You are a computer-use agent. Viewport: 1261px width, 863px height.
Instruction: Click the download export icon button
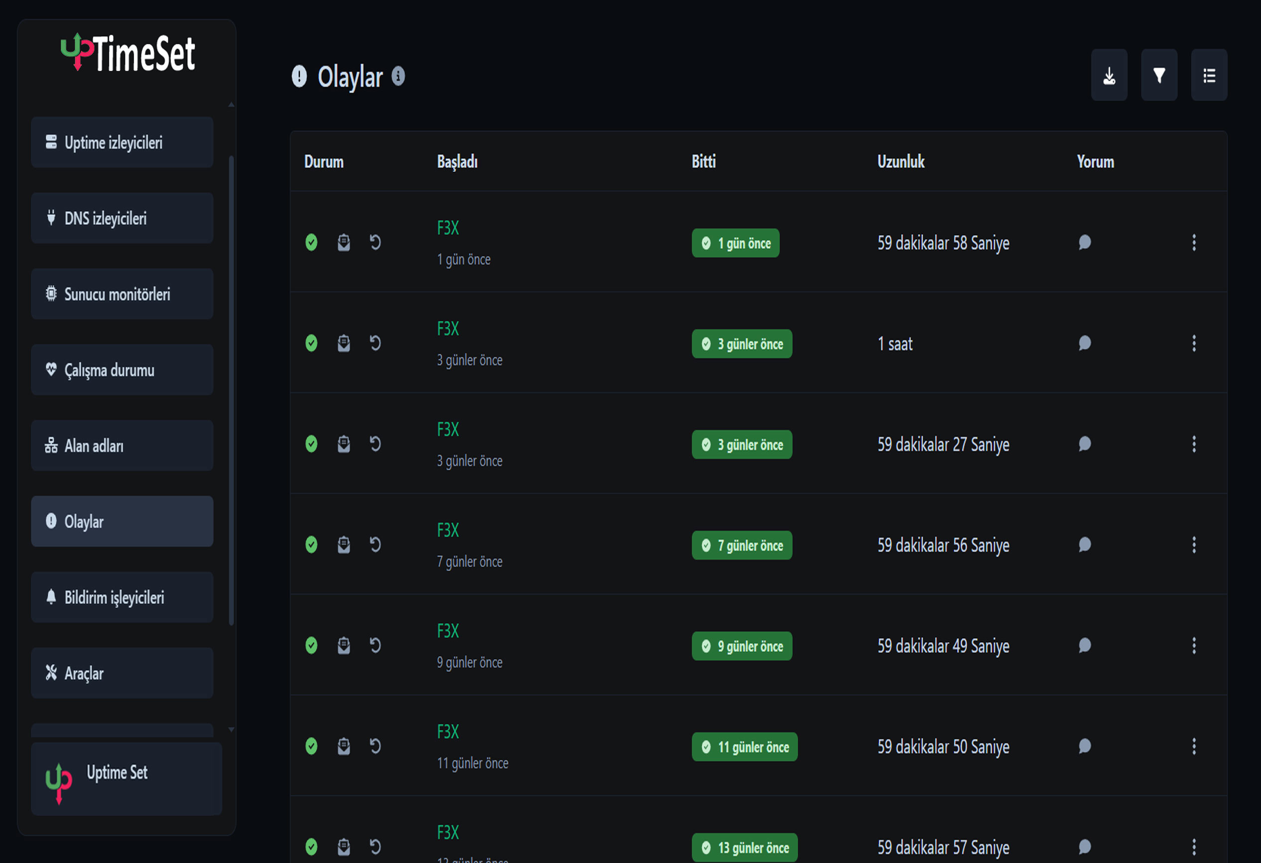[x=1109, y=75]
